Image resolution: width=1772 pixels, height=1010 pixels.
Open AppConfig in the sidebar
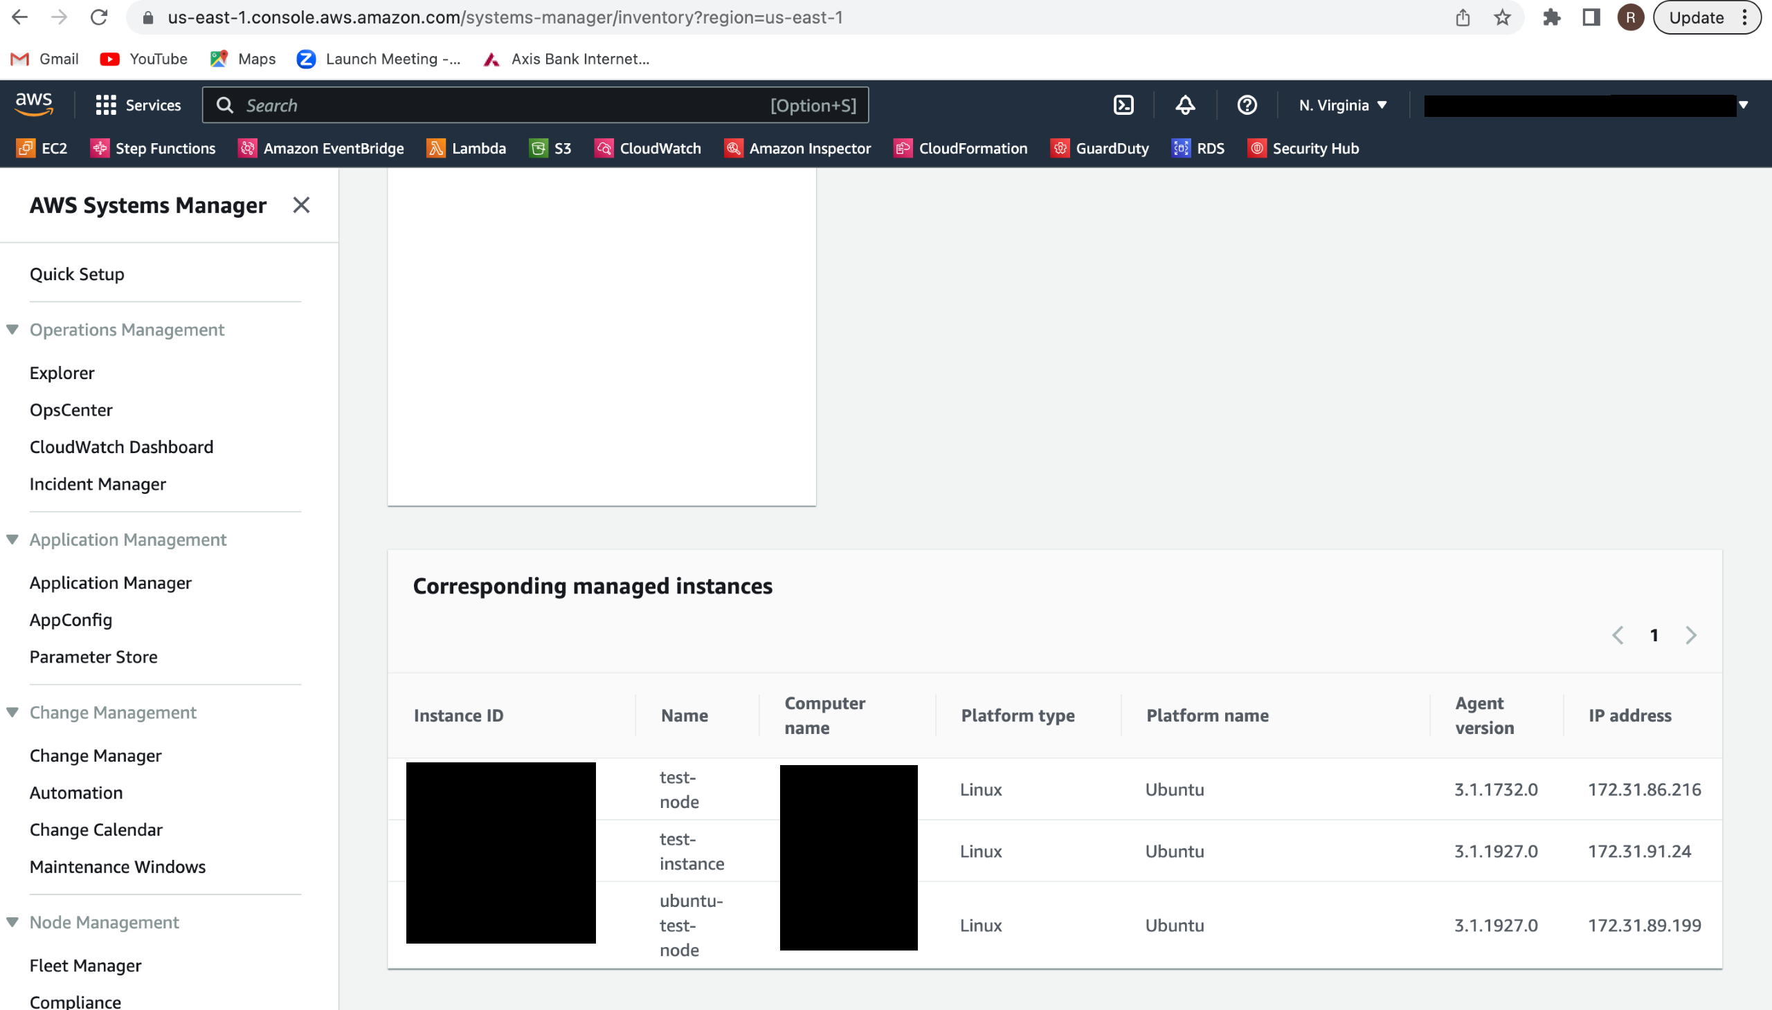tap(71, 620)
